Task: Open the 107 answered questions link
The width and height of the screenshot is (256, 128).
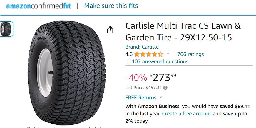Action: coord(160,62)
